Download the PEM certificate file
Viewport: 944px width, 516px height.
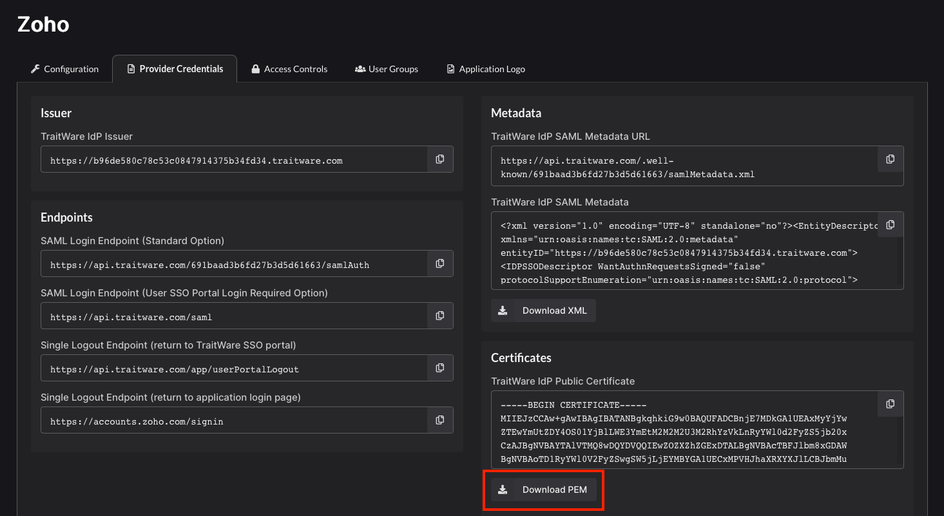tap(543, 490)
